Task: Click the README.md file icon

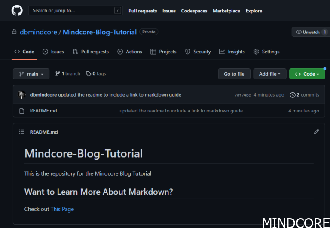Action: [21, 111]
